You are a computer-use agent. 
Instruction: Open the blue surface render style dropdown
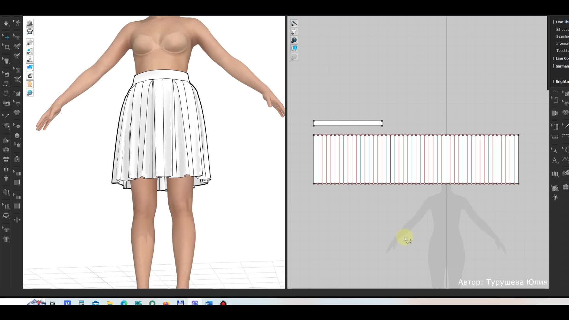(x=30, y=67)
